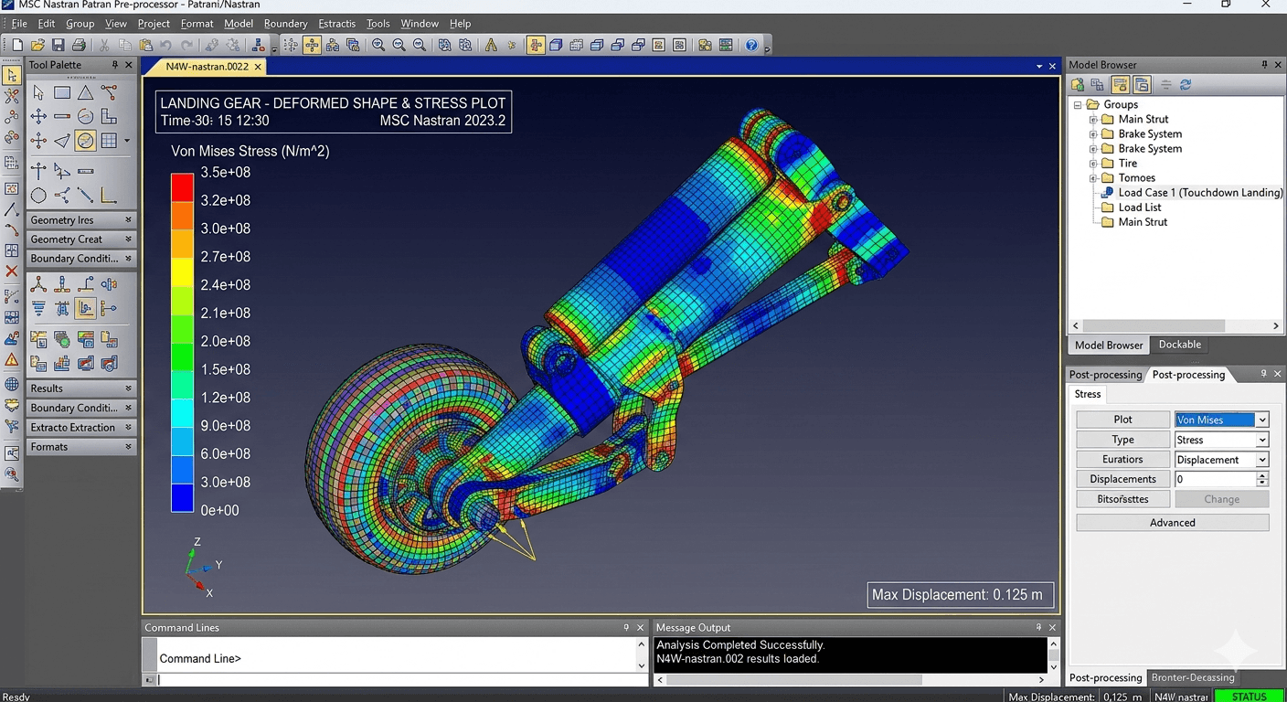This screenshot has height=702, width=1287.
Task: Switch to the Bronter-Decassing tab
Action: pyautogui.click(x=1193, y=677)
